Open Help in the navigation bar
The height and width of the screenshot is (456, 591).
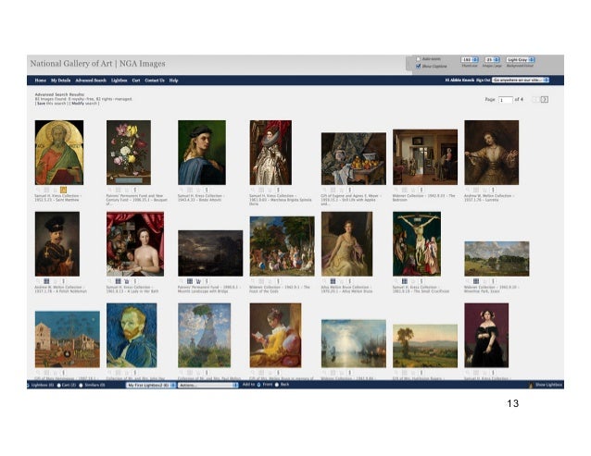point(173,80)
